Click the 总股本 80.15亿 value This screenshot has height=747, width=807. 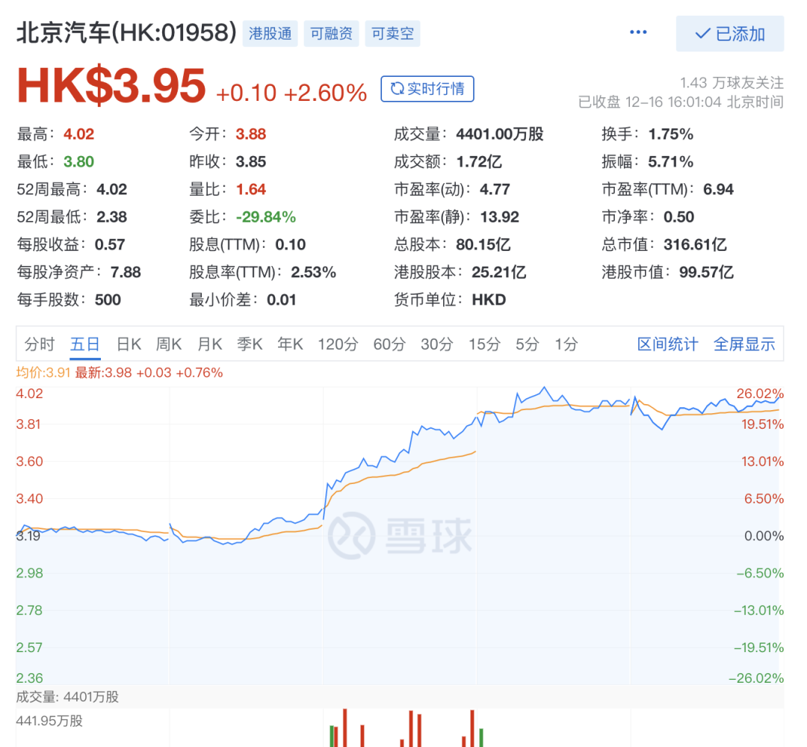[x=483, y=244]
